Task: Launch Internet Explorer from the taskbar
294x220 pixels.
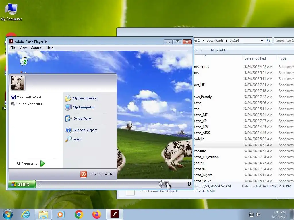Action: coord(26,214)
